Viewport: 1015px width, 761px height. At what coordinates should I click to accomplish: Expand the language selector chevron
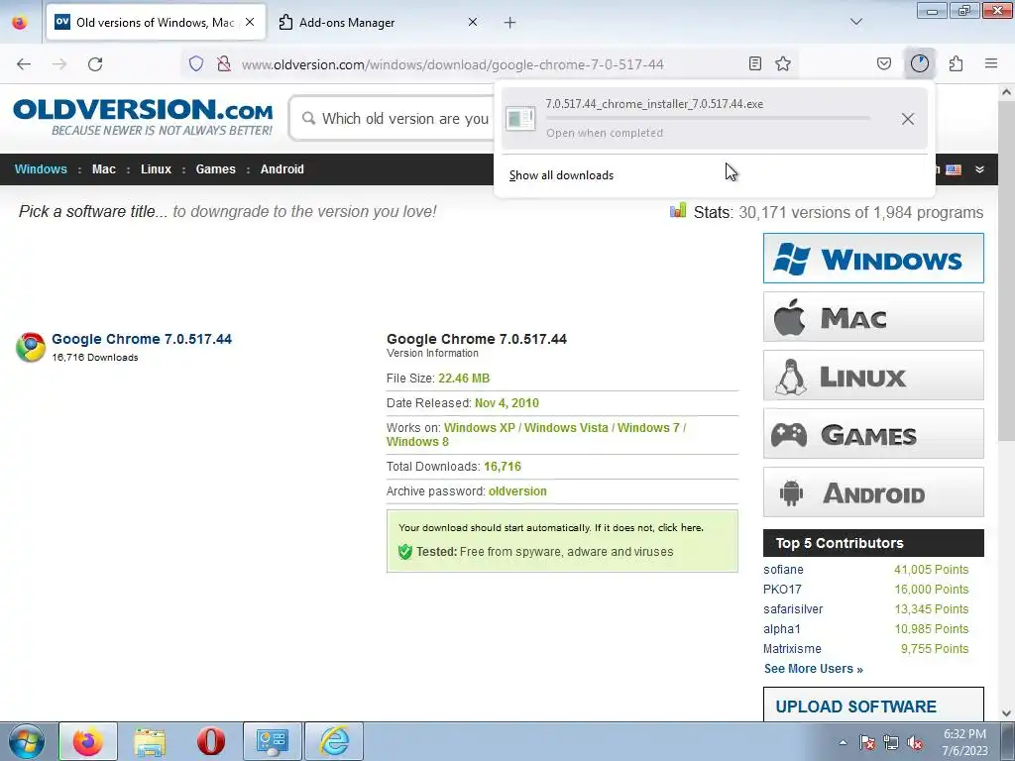coord(980,169)
